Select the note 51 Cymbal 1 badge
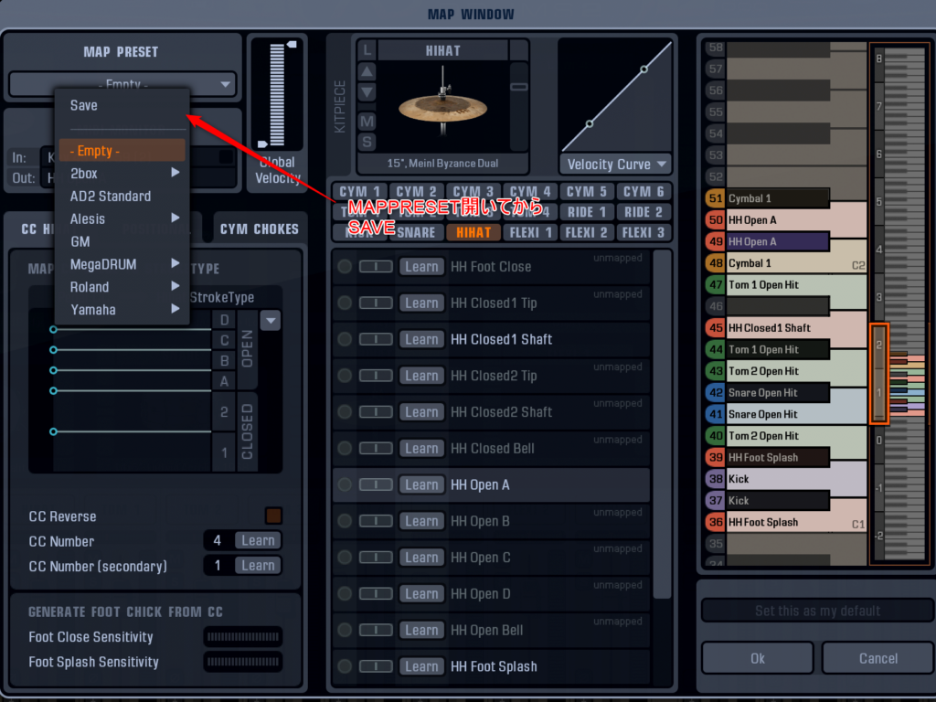The image size is (936, 702). coord(715,198)
